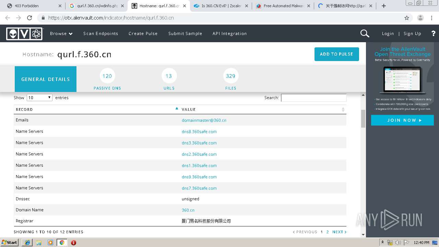Click the browser address bar URL
The height and width of the screenshot is (247, 439).
111,18
